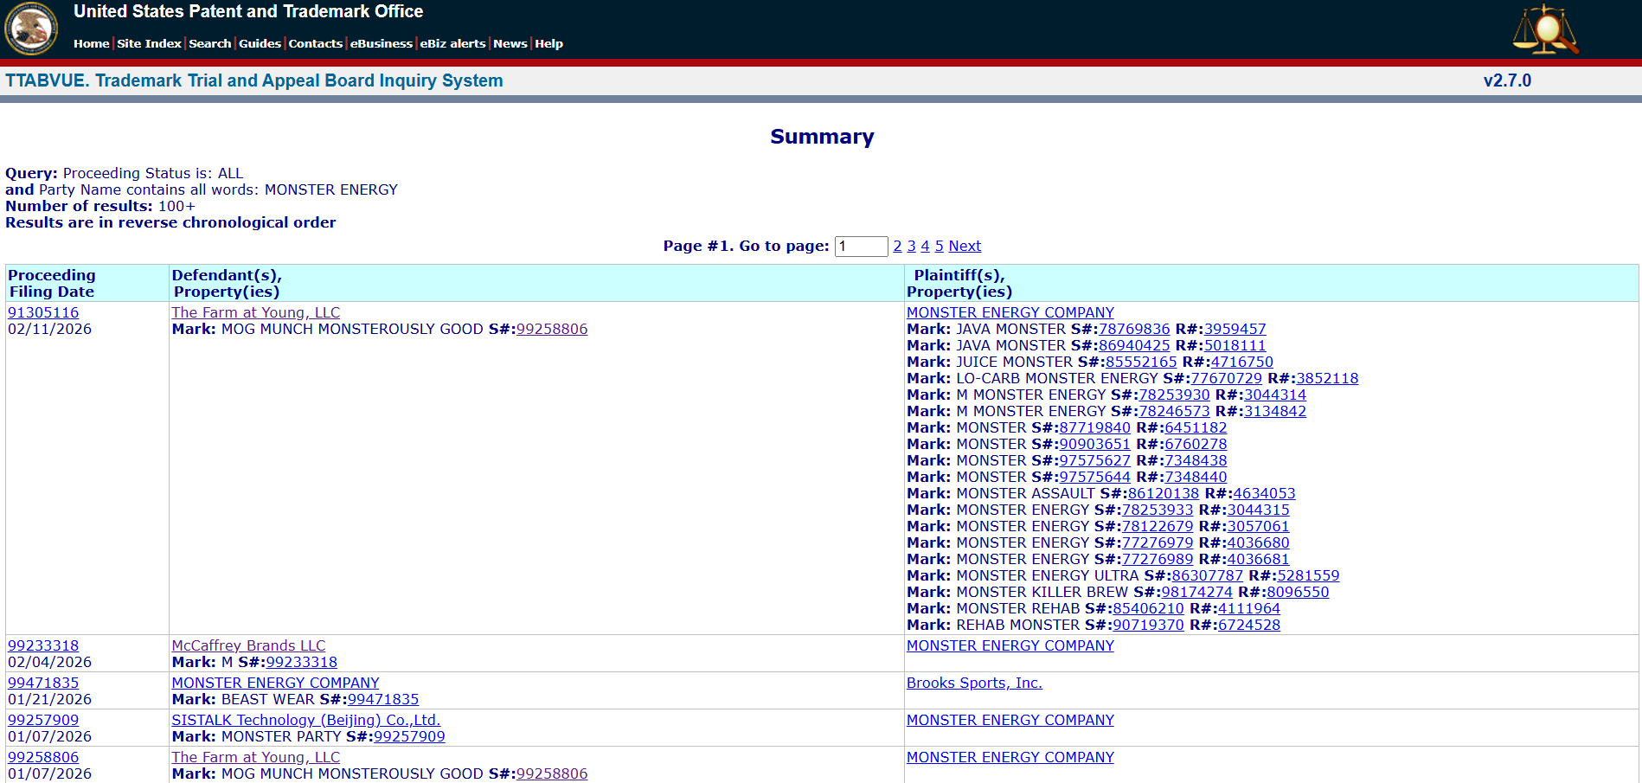Open SISTALK Technology (Beijing) Co.,Ltd. link
The height and width of the screenshot is (783, 1642).
pyautogui.click(x=306, y=720)
